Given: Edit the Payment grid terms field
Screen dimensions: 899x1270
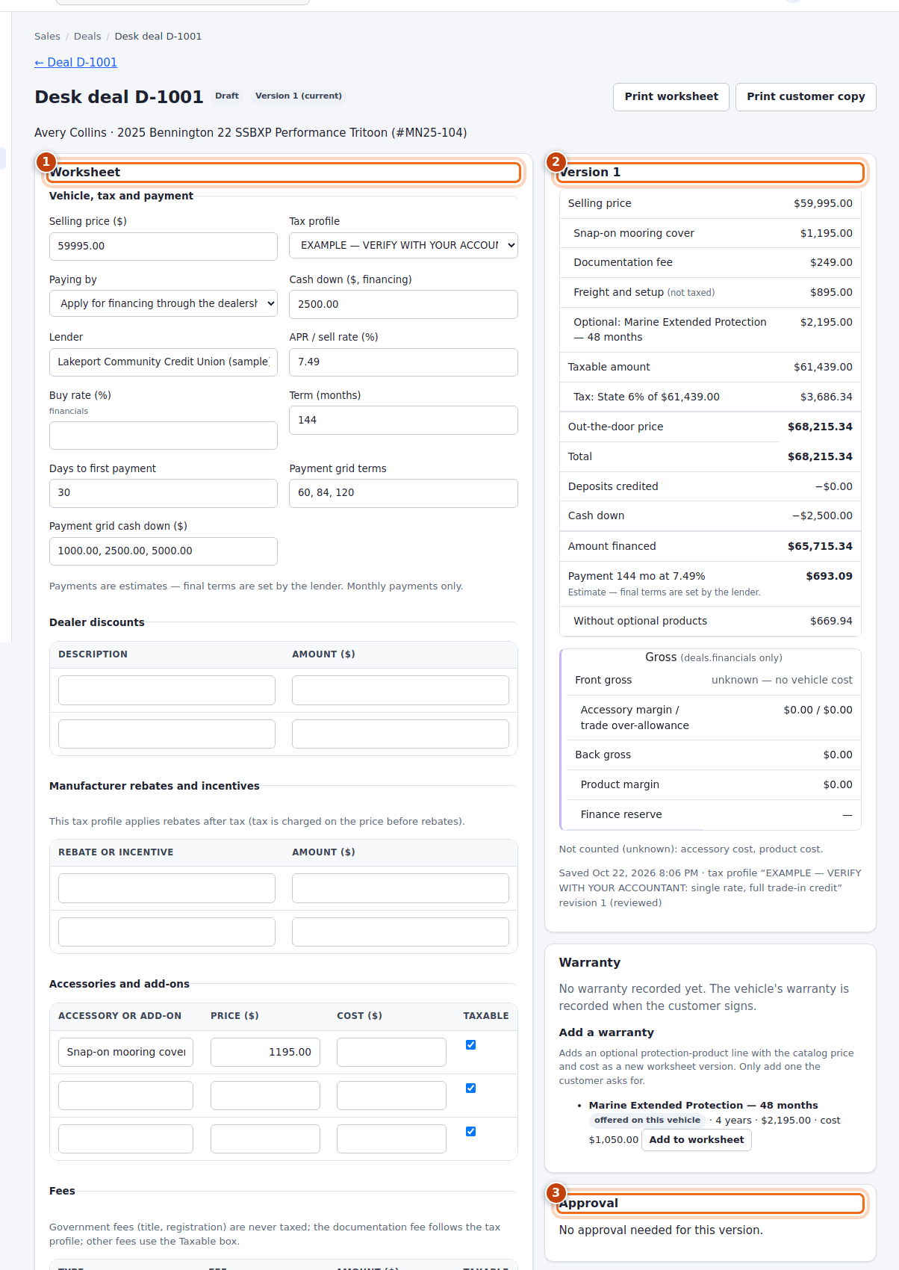Looking at the screenshot, I should pos(403,493).
